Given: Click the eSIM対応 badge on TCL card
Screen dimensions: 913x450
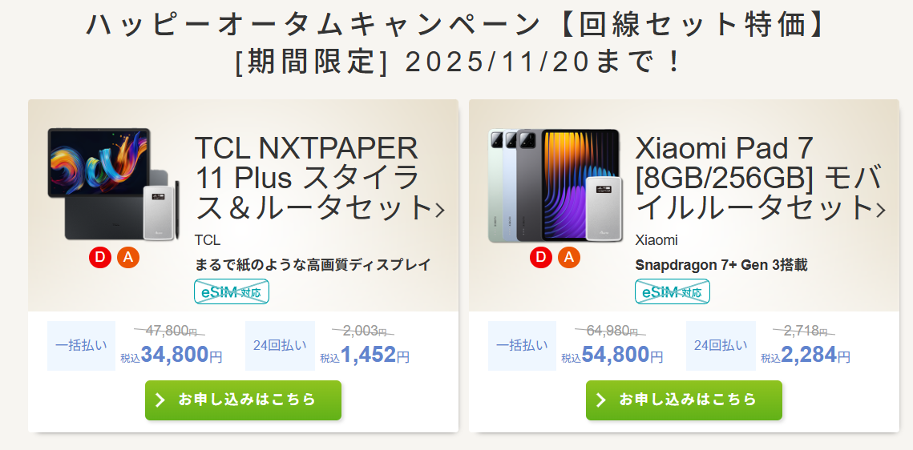Looking at the screenshot, I should point(231,291).
